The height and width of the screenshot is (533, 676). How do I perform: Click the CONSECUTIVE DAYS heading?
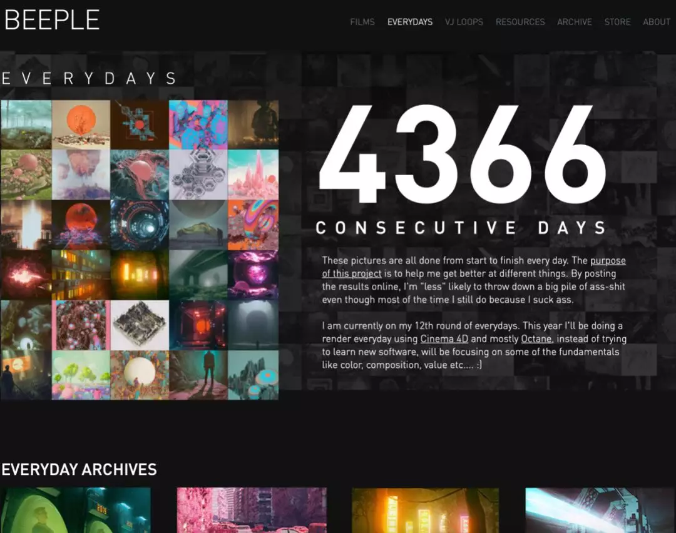coord(461,228)
